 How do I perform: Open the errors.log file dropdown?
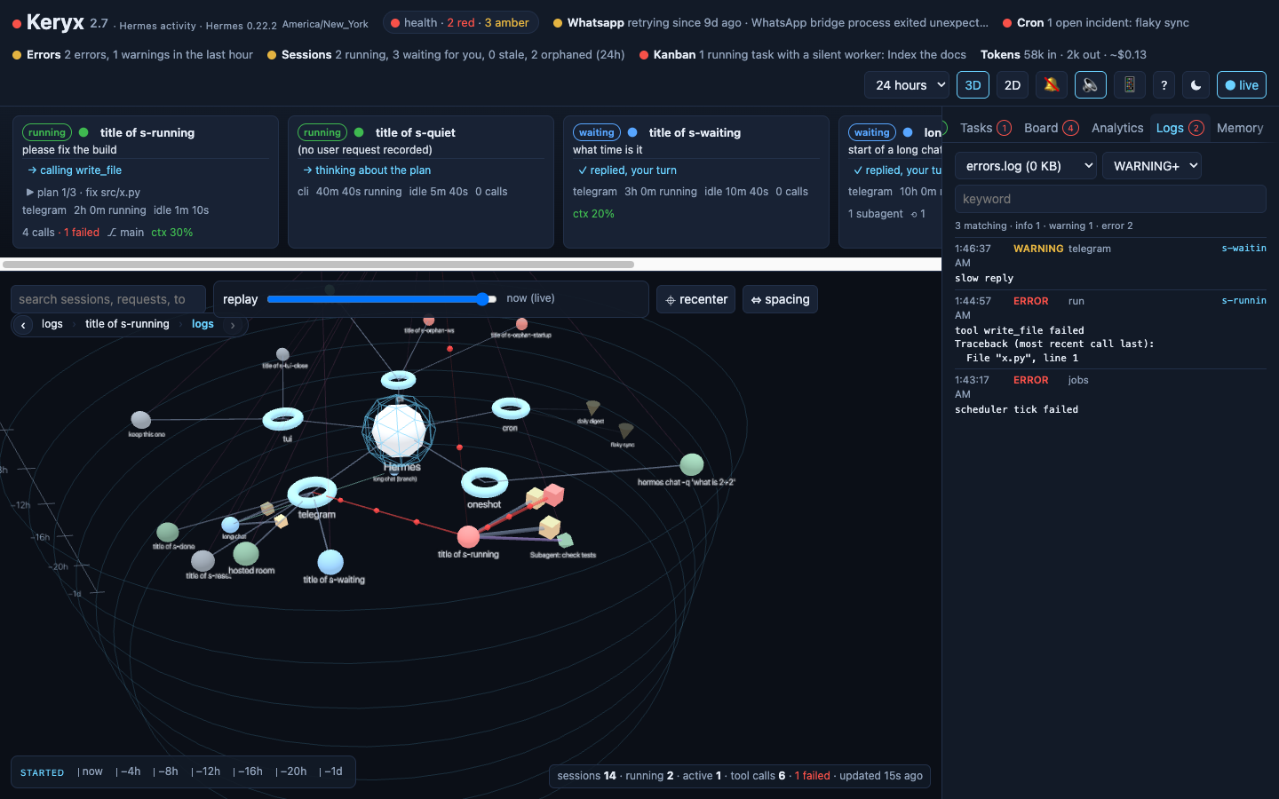tap(1026, 166)
